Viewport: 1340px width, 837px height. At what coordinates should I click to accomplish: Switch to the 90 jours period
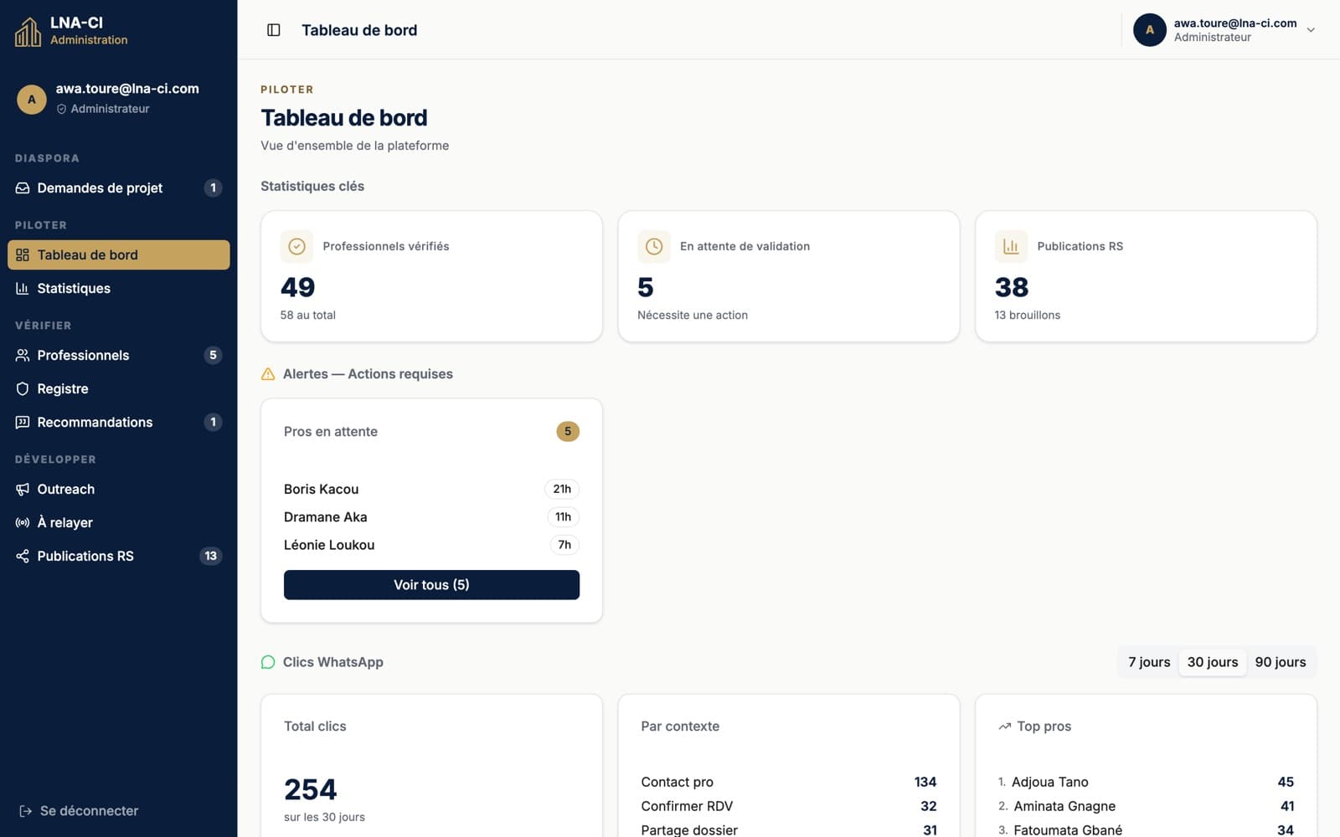(x=1281, y=662)
